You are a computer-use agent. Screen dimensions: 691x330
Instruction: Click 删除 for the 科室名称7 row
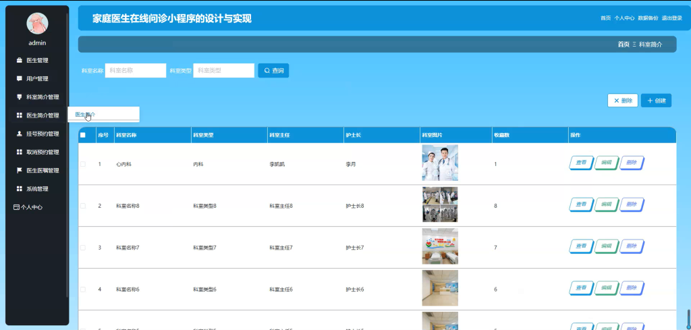(x=632, y=246)
